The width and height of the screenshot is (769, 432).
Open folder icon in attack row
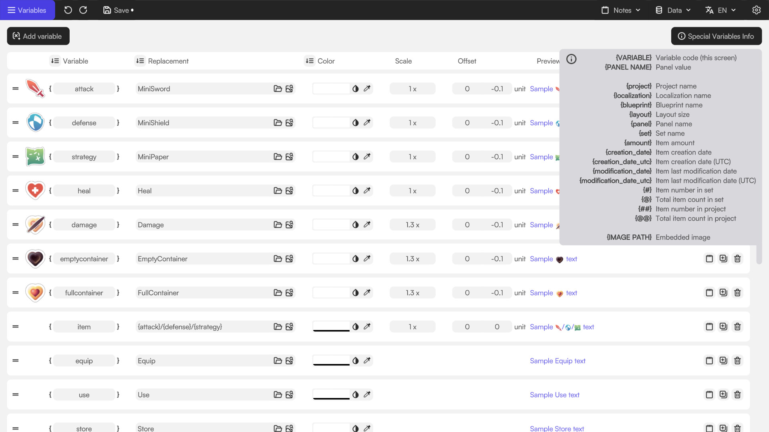[278, 89]
